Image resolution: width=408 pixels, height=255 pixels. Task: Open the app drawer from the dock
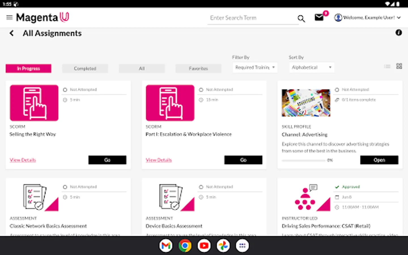(x=242, y=246)
